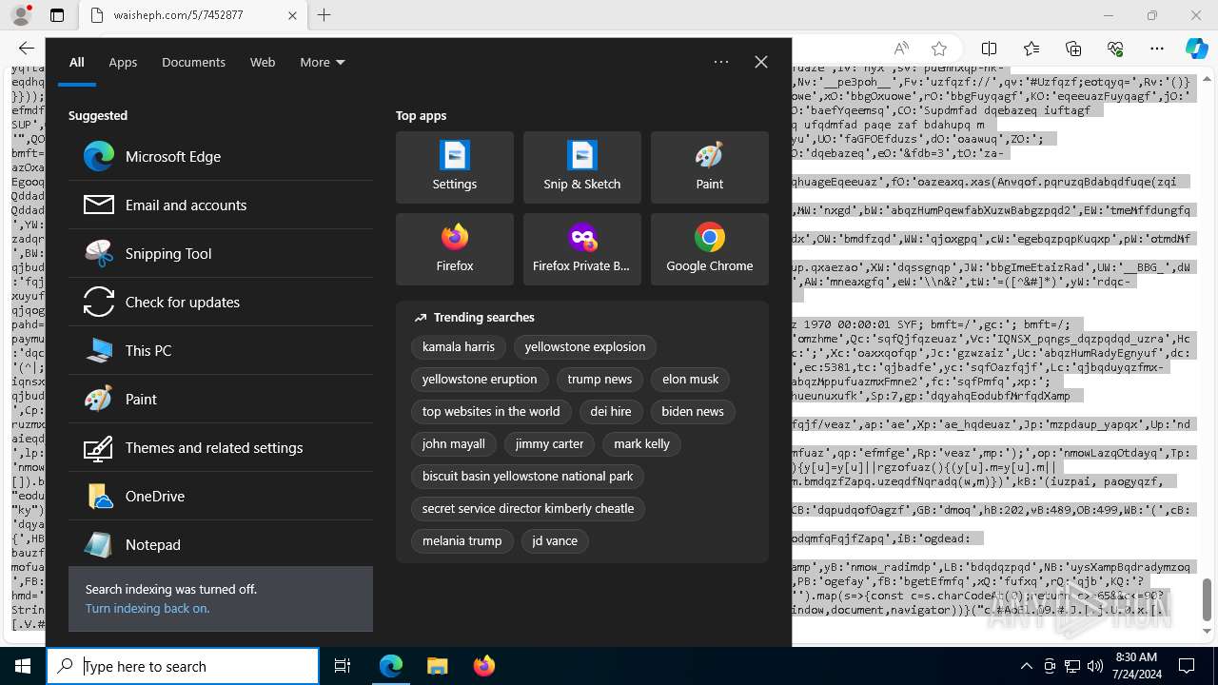Search trending yellowstone eruption
The height and width of the screenshot is (685, 1218).
[480, 379]
